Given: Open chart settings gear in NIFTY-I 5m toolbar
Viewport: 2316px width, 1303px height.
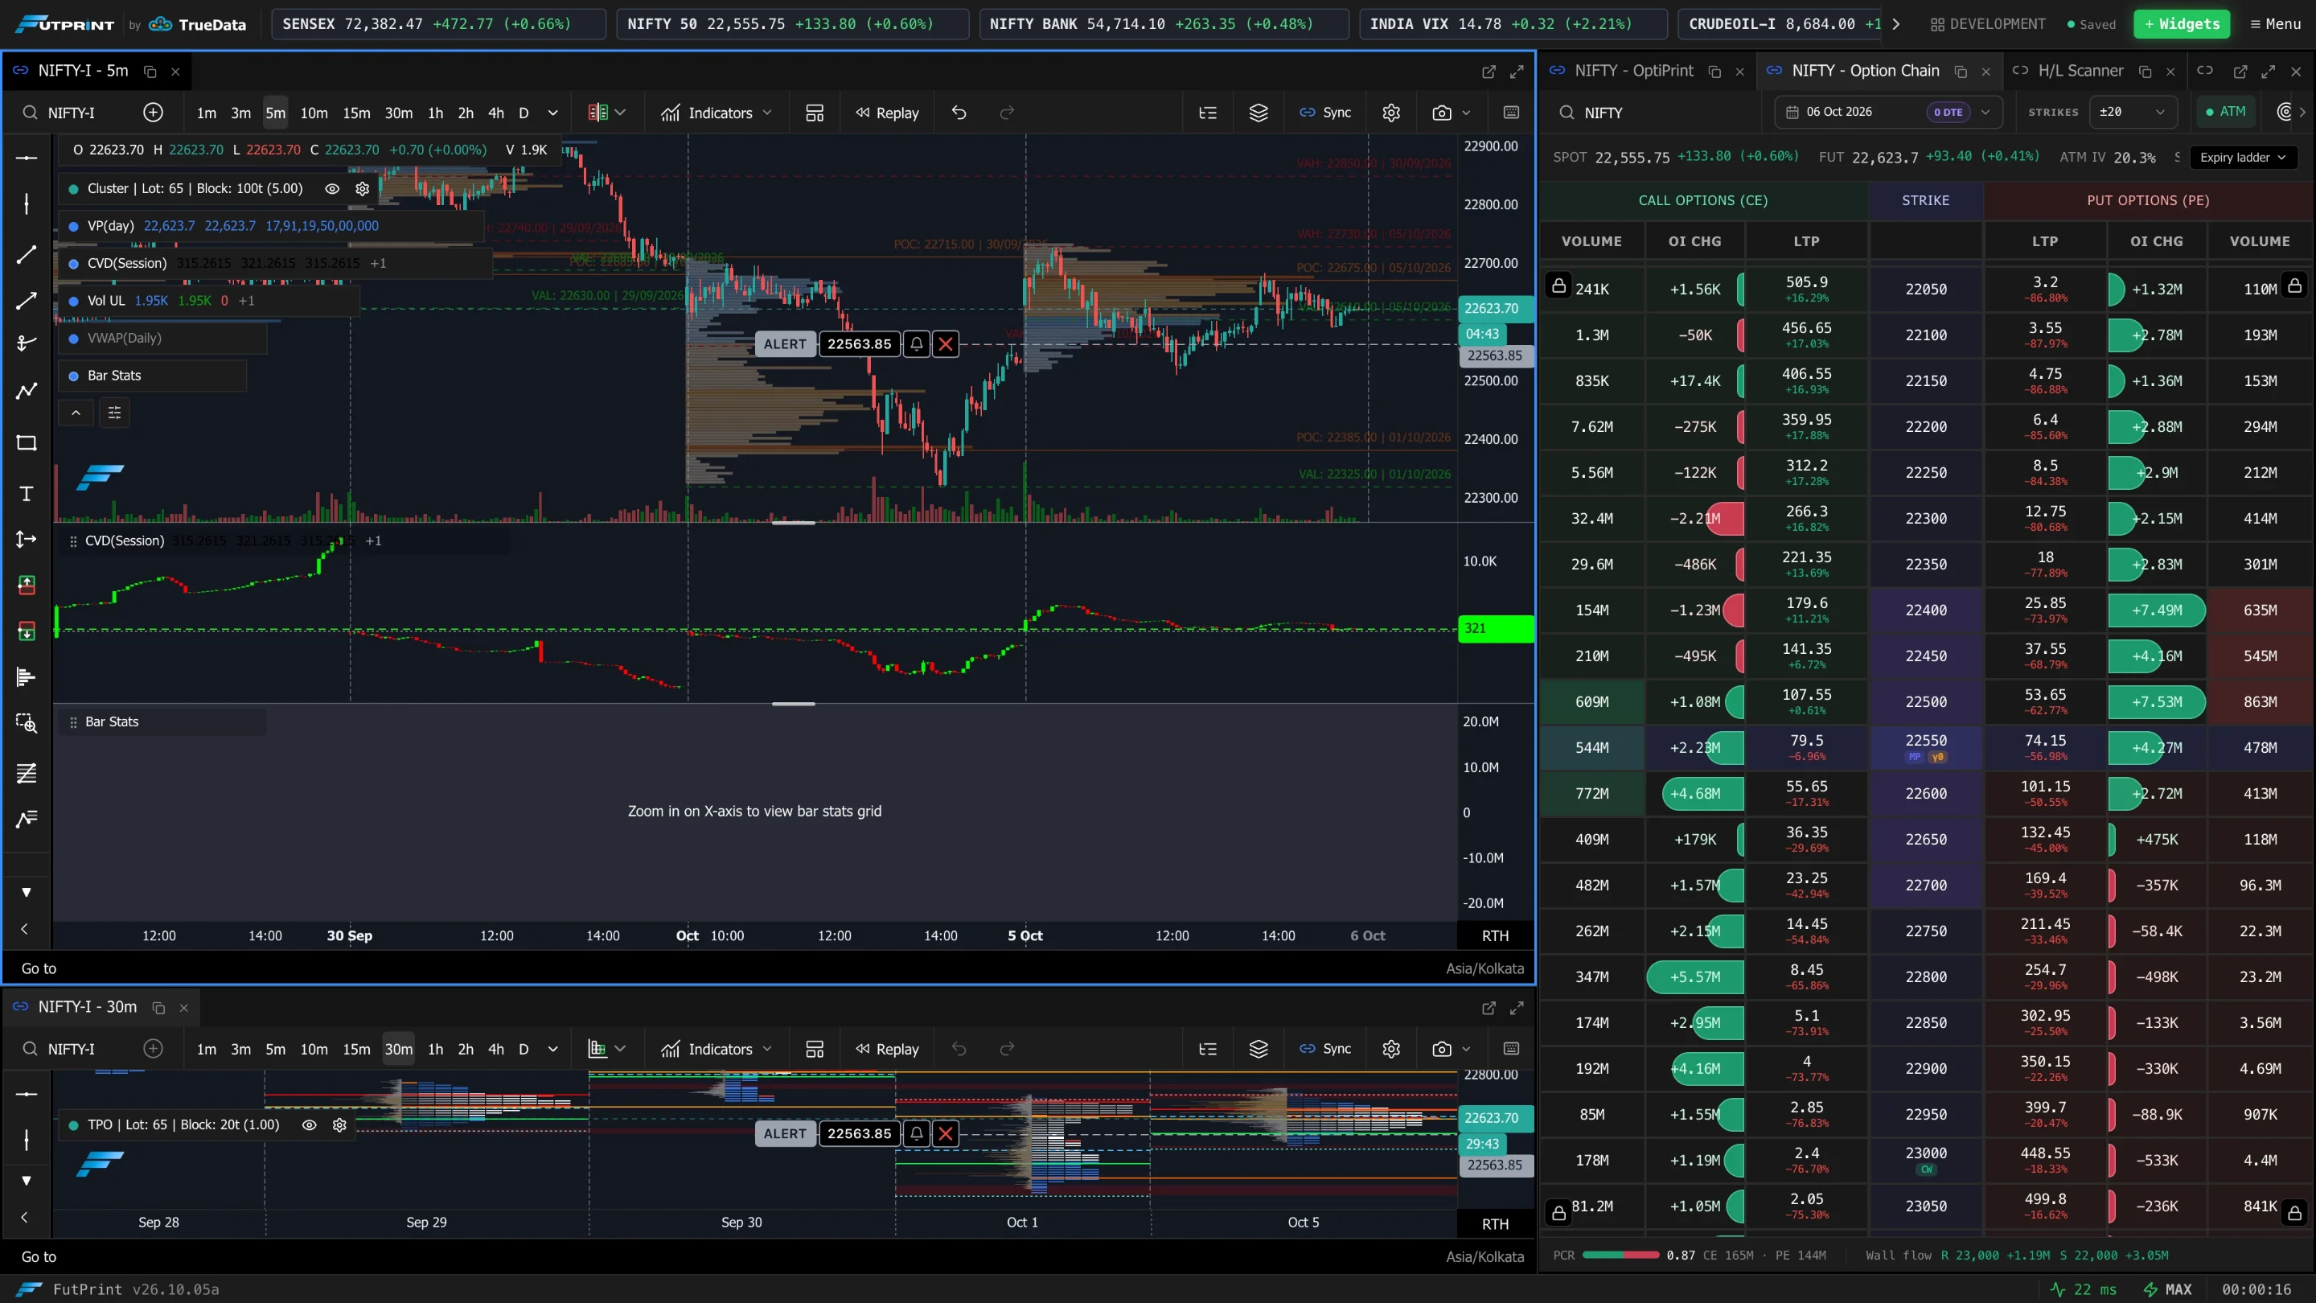Looking at the screenshot, I should click(x=1391, y=113).
